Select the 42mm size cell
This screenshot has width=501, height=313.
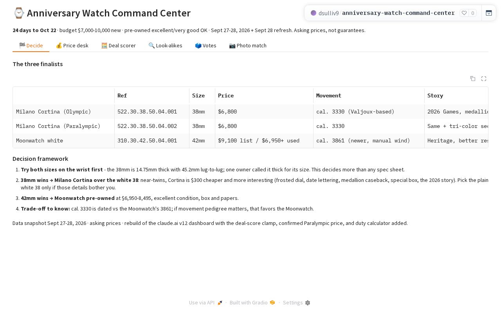click(x=202, y=141)
